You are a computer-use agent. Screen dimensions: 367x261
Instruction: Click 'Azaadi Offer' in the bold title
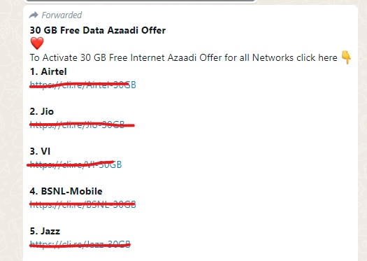pos(136,31)
